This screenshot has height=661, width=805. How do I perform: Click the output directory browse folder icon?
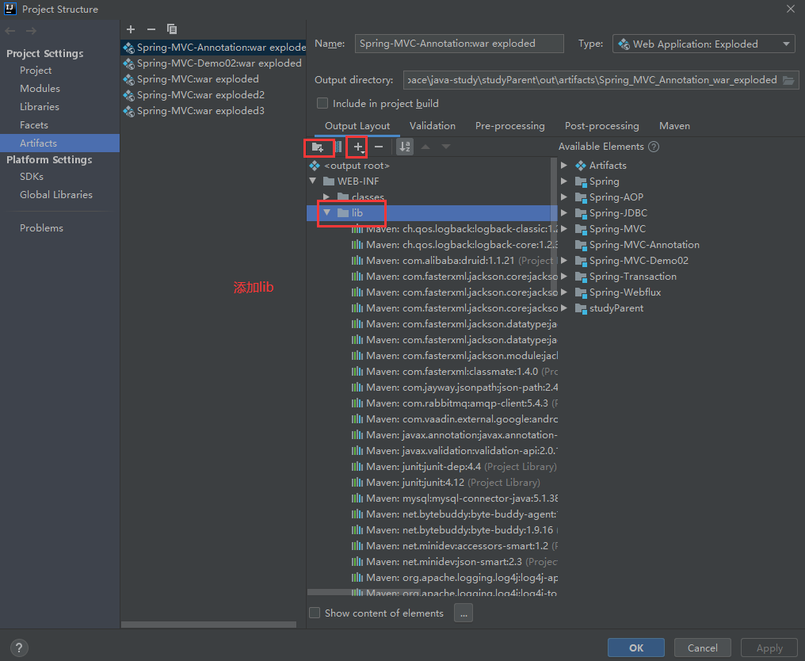[x=788, y=80]
